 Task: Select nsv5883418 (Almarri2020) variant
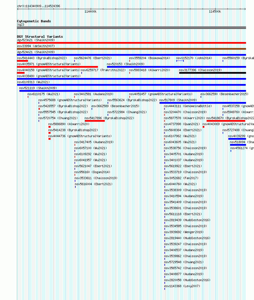click(x=150, y=70)
